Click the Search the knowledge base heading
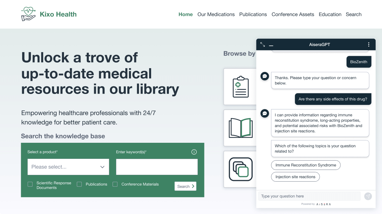Viewport: 382px width, 214px height. pyautogui.click(x=63, y=136)
